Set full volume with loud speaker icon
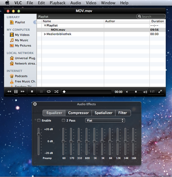The image size is (172, 177). tap(145, 92)
